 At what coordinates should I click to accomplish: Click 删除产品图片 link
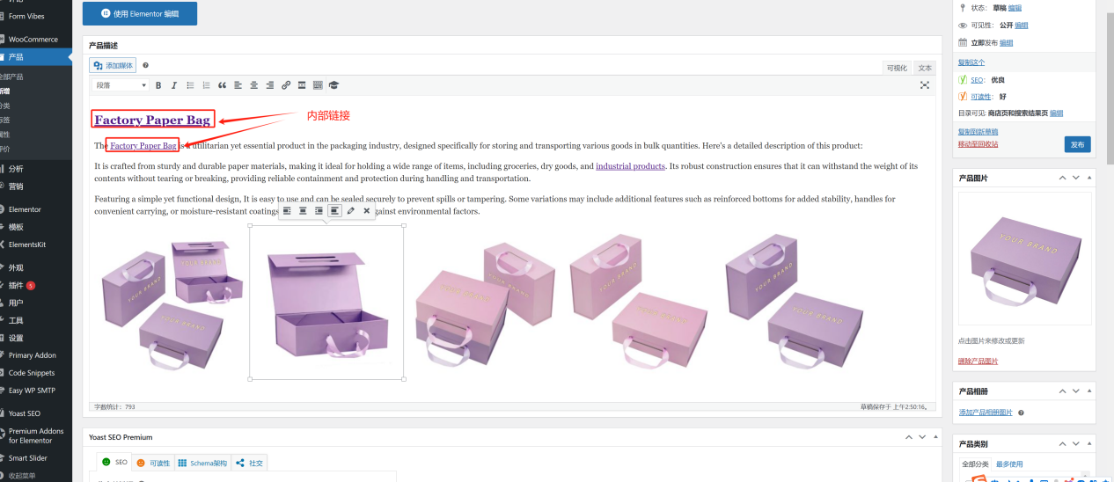pyautogui.click(x=978, y=361)
